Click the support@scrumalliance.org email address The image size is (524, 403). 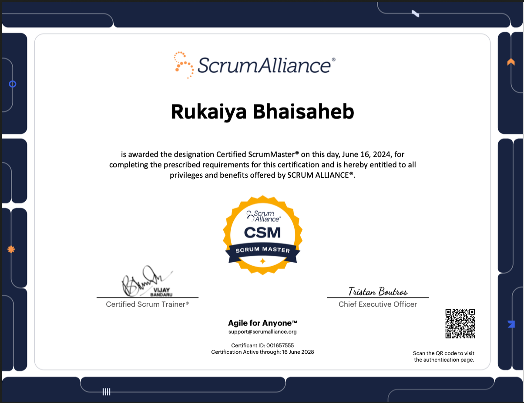click(262, 332)
